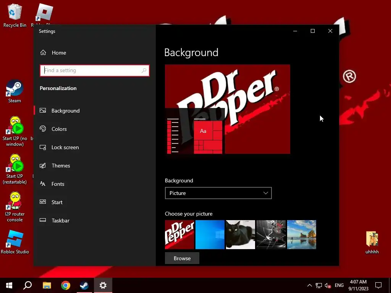This screenshot has width=391, height=293.
Task: Close the Settings window
Action: pos(330,31)
